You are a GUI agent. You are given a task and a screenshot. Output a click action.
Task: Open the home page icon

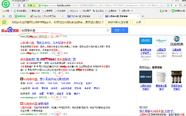click(24, 5)
